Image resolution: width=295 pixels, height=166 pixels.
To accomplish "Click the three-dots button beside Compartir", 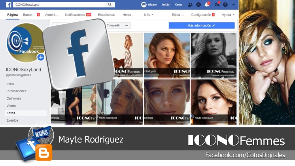I will (x=126, y=25).
